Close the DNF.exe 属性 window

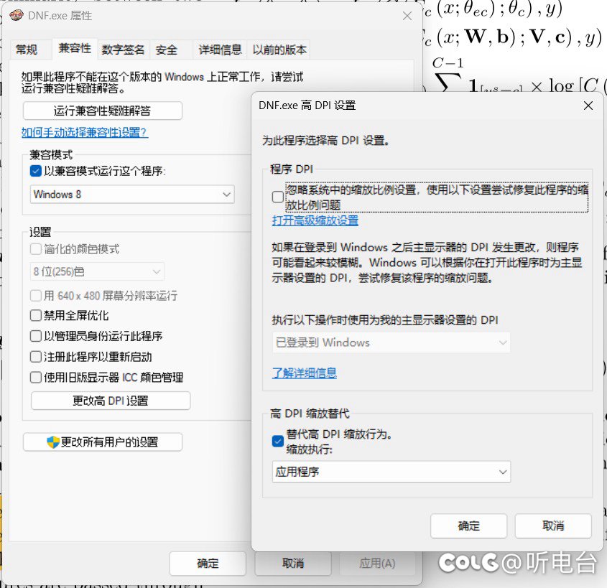coord(407,16)
